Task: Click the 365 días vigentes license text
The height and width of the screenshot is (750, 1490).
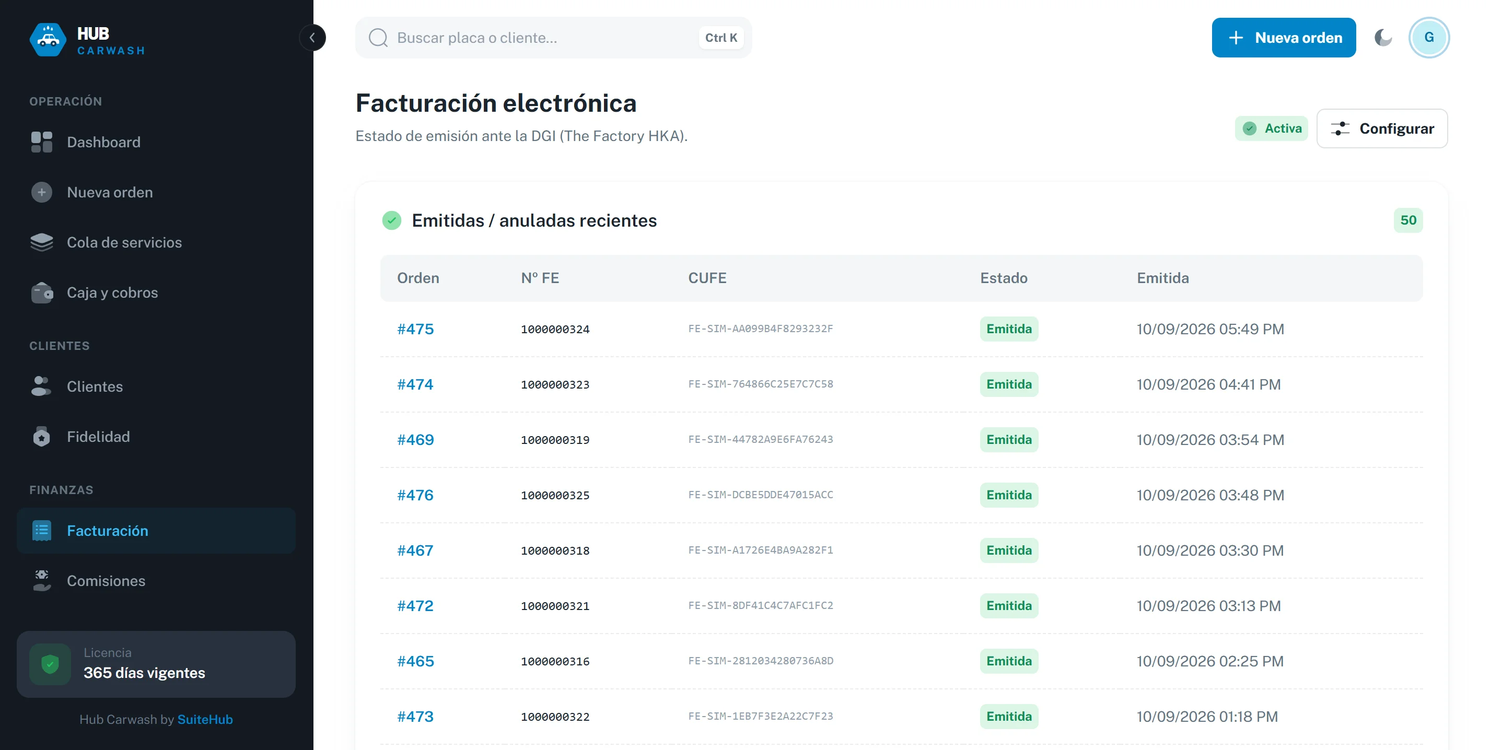Action: click(144, 673)
